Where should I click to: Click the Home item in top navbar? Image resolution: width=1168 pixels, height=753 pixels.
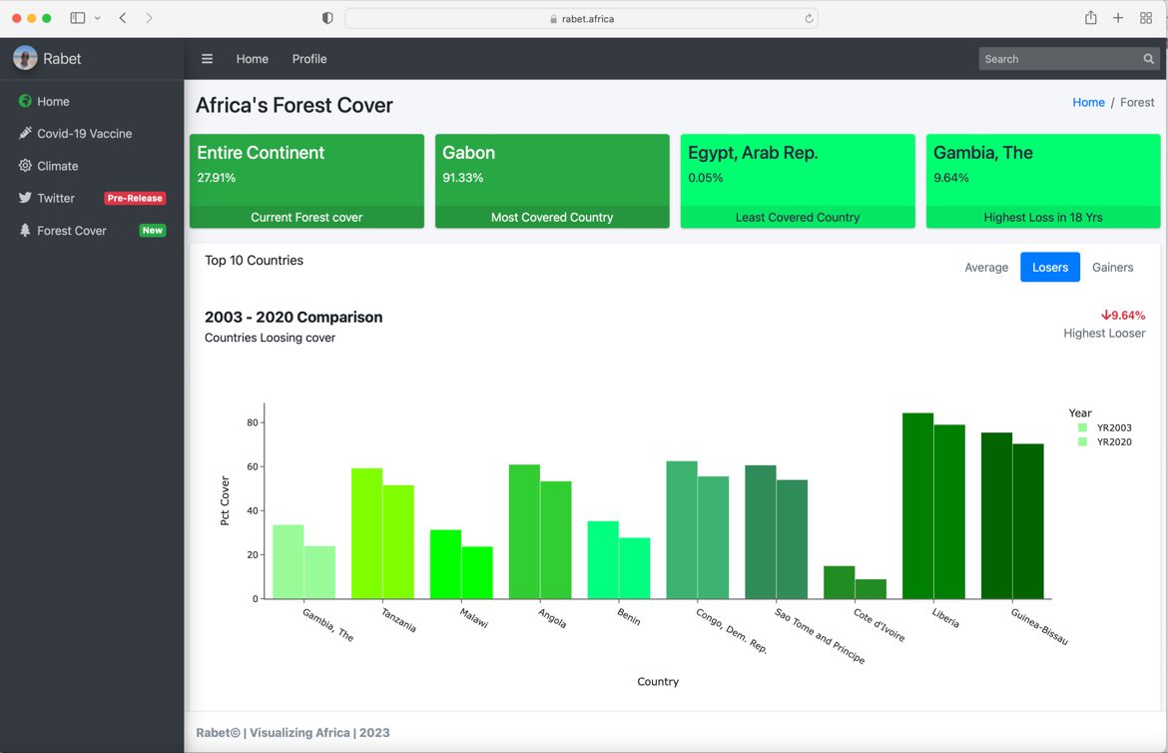252,59
